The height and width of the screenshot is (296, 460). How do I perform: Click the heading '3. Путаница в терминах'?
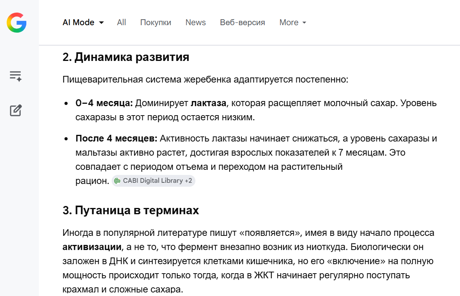click(x=131, y=210)
